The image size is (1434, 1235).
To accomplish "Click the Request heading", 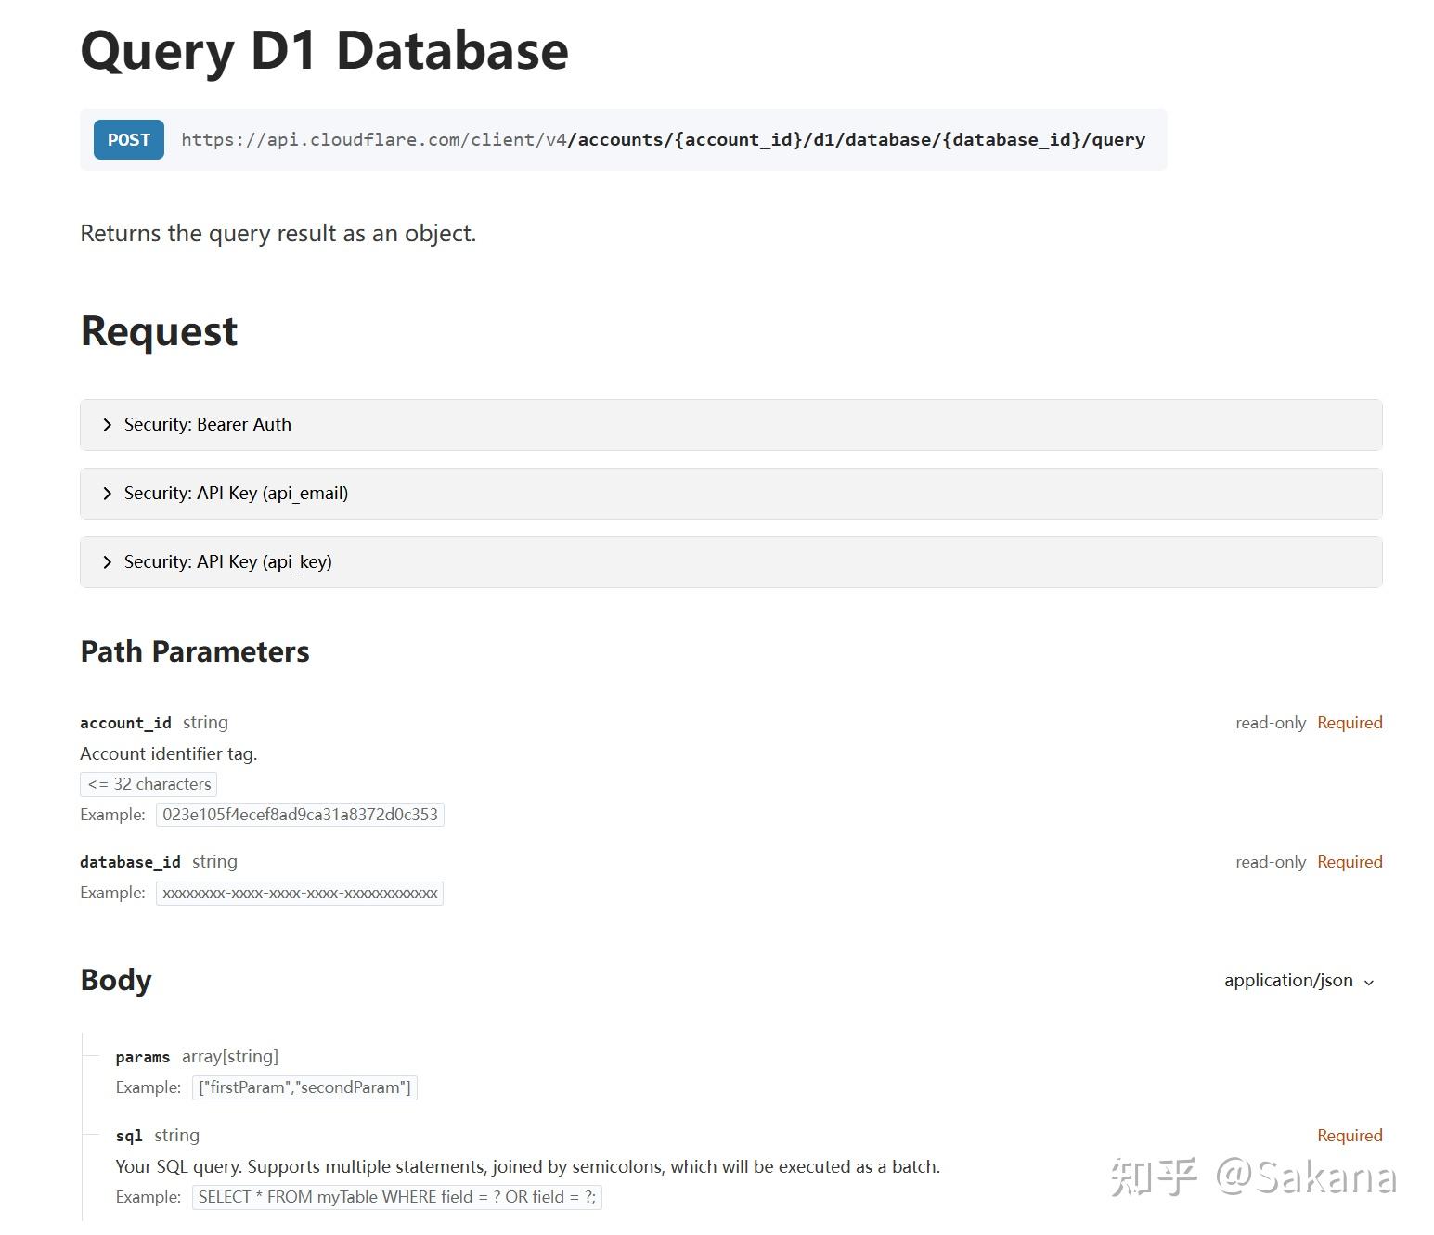I will pos(159,330).
